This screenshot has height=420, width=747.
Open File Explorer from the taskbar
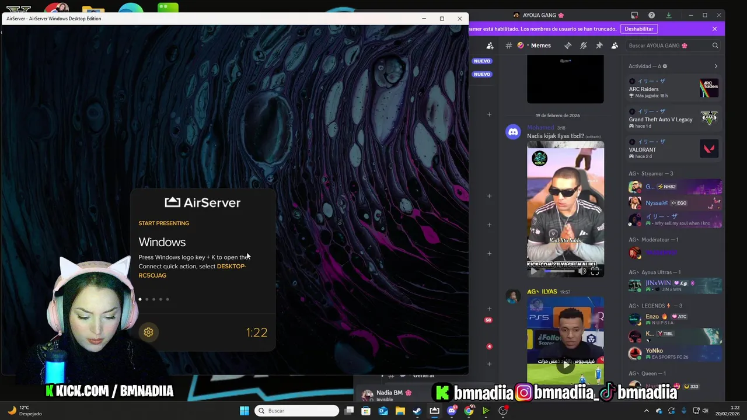point(400,411)
